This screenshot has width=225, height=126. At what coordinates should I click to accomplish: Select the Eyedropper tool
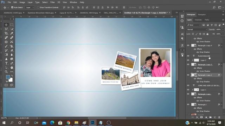(x=12, y=34)
